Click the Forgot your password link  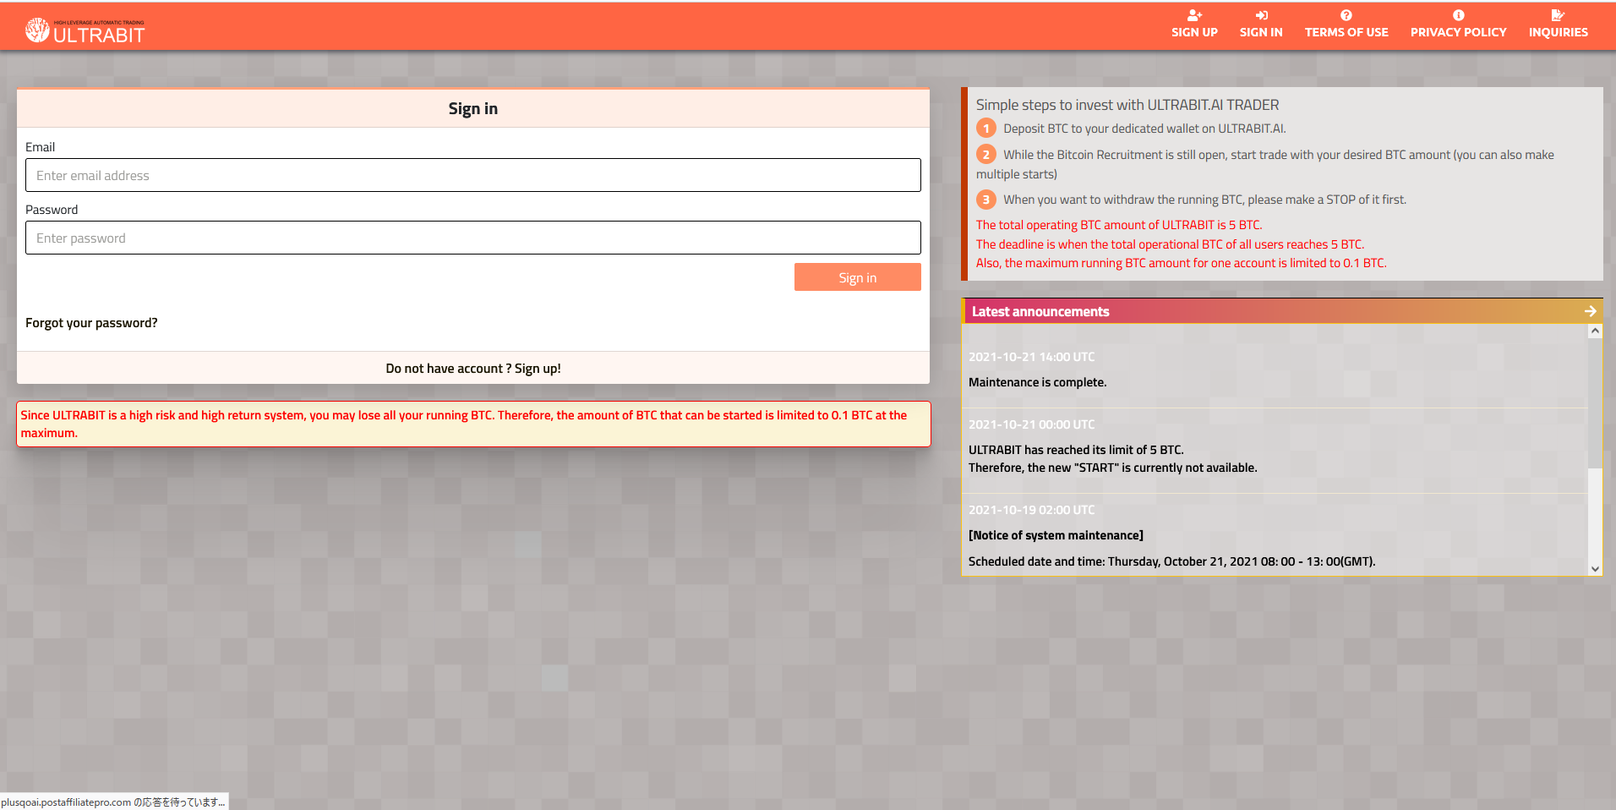[x=91, y=323]
